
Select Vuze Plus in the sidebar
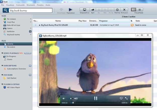[x=11, y=22]
